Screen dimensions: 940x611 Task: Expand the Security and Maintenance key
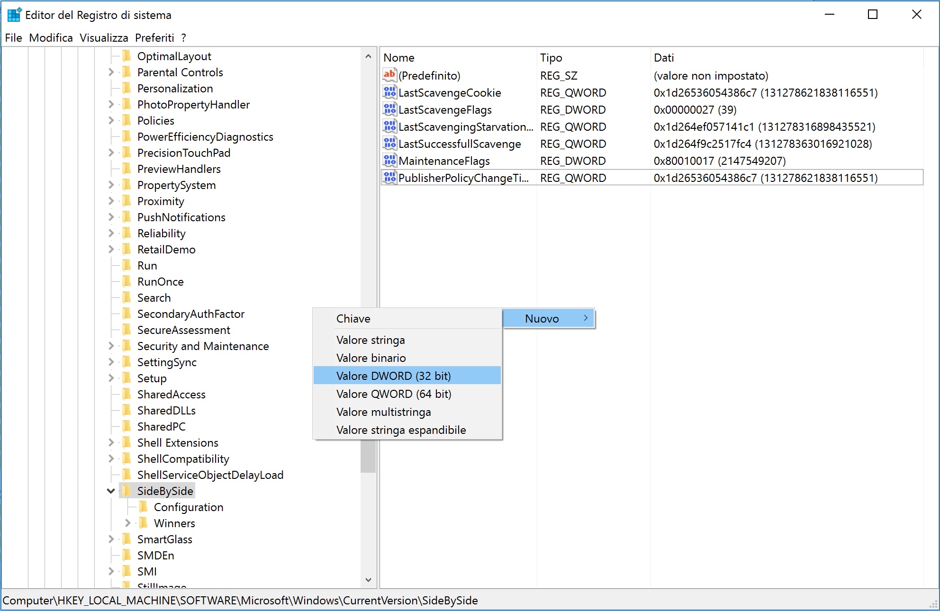[111, 346]
